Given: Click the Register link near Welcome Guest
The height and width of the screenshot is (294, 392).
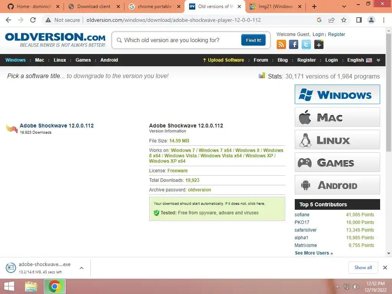Looking at the screenshot, I should (x=336, y=34).
